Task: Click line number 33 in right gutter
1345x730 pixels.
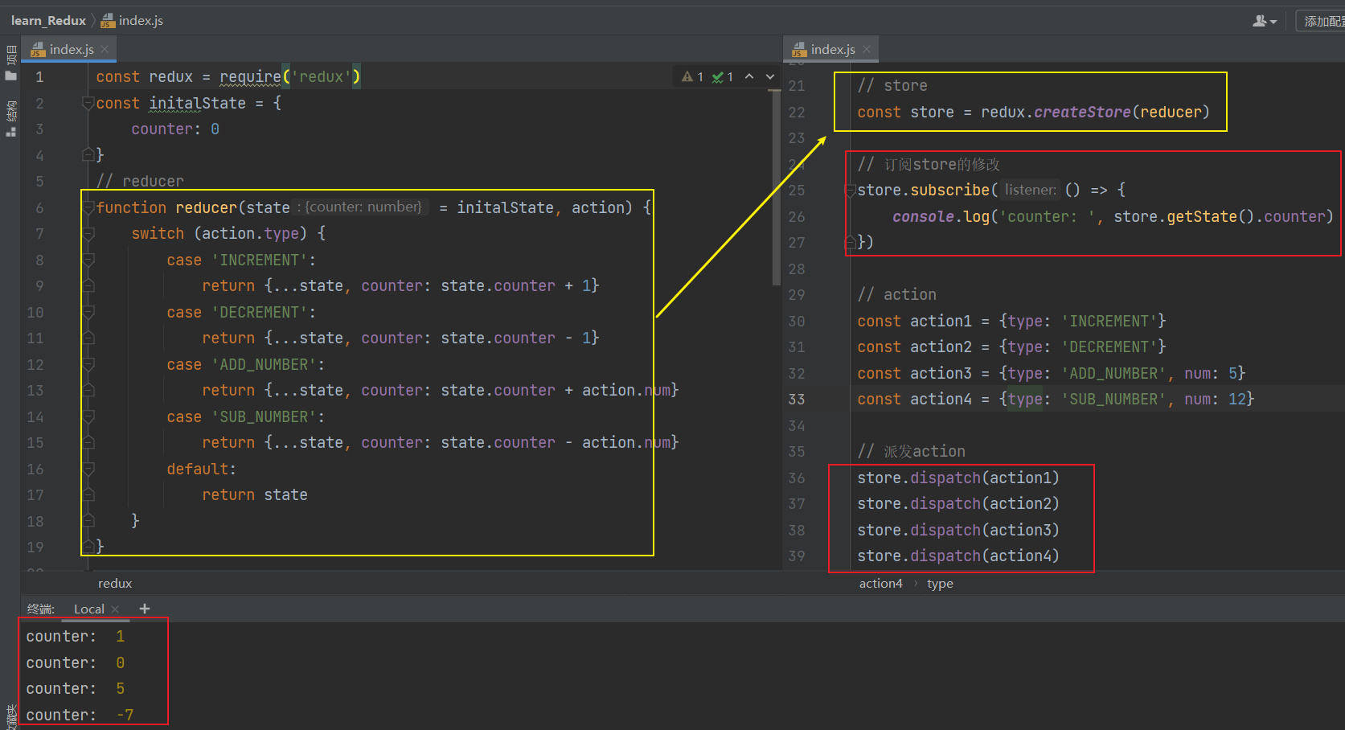Action: click(x=797, y=400)
